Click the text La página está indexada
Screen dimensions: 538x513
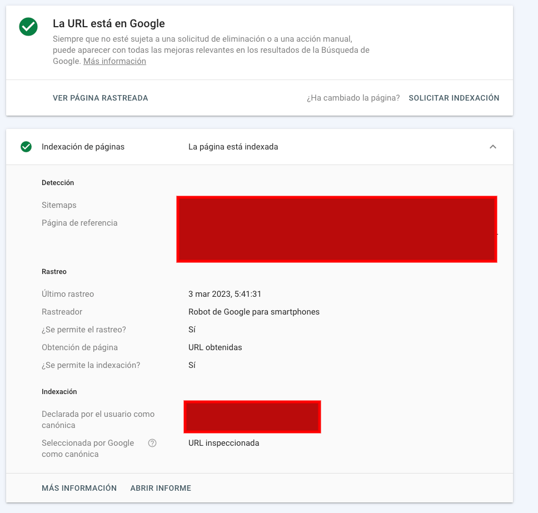(x=233, y=147)
